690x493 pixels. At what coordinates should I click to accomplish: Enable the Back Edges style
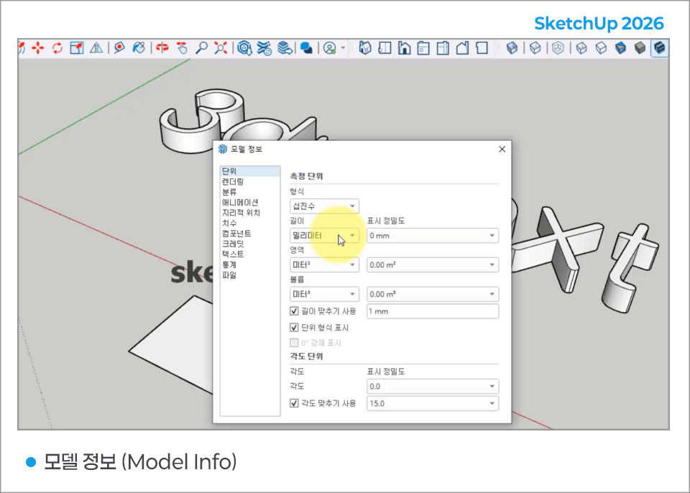click(x=535, y=47)
